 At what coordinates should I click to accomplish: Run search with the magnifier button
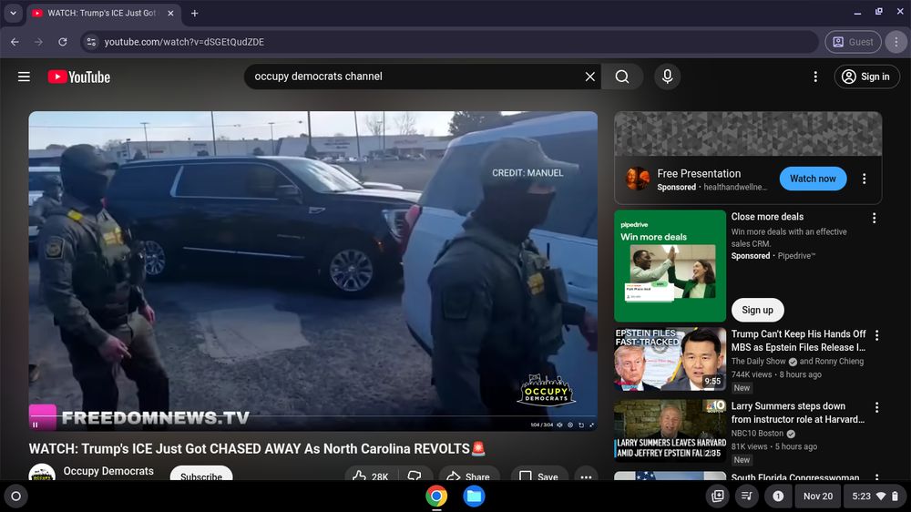[622, 77]
